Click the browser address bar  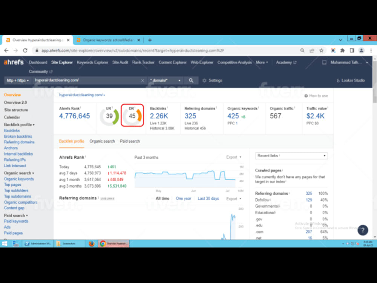click(x=168, y=51)
